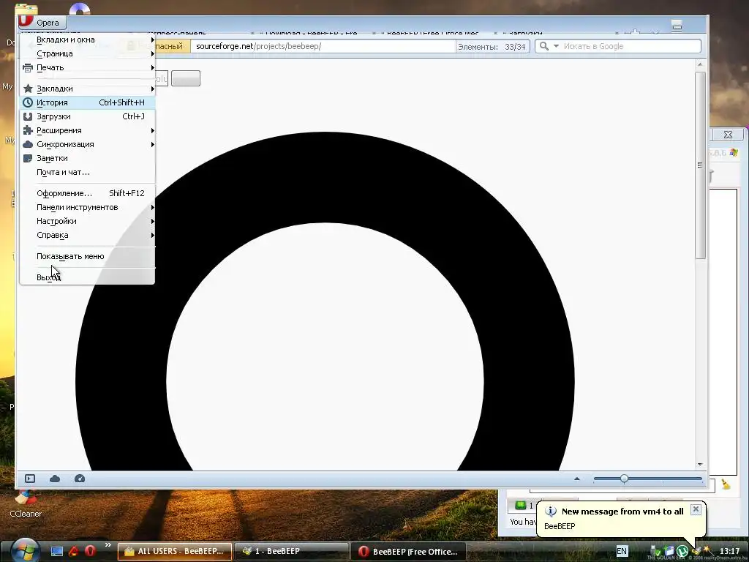Click the sourceforge.net address field

(x=323, y=46)
